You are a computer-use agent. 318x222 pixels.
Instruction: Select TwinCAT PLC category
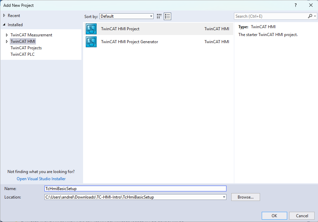point(22,54)
